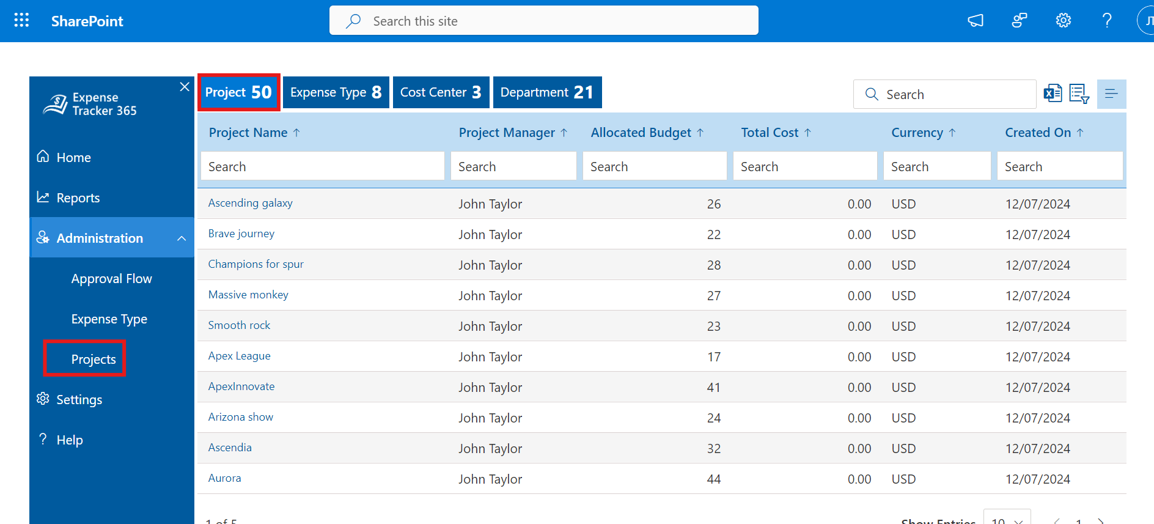The height and width of the screenshot is (524, 1154).
Task: Sort by Currency arrow
Action: click(x=952, y=133)
